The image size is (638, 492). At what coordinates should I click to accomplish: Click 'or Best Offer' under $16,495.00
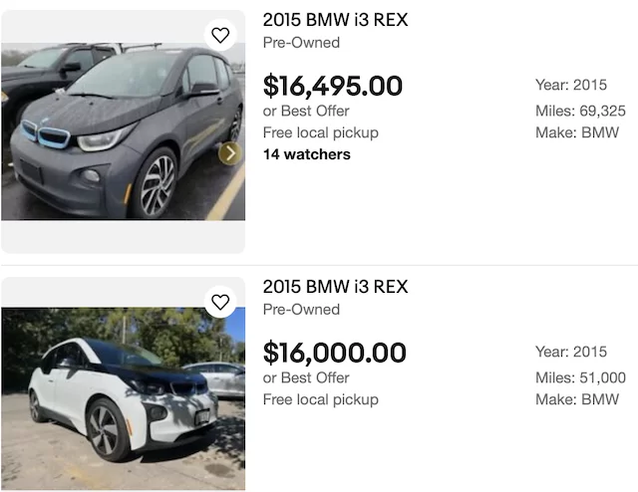(306, 111)
